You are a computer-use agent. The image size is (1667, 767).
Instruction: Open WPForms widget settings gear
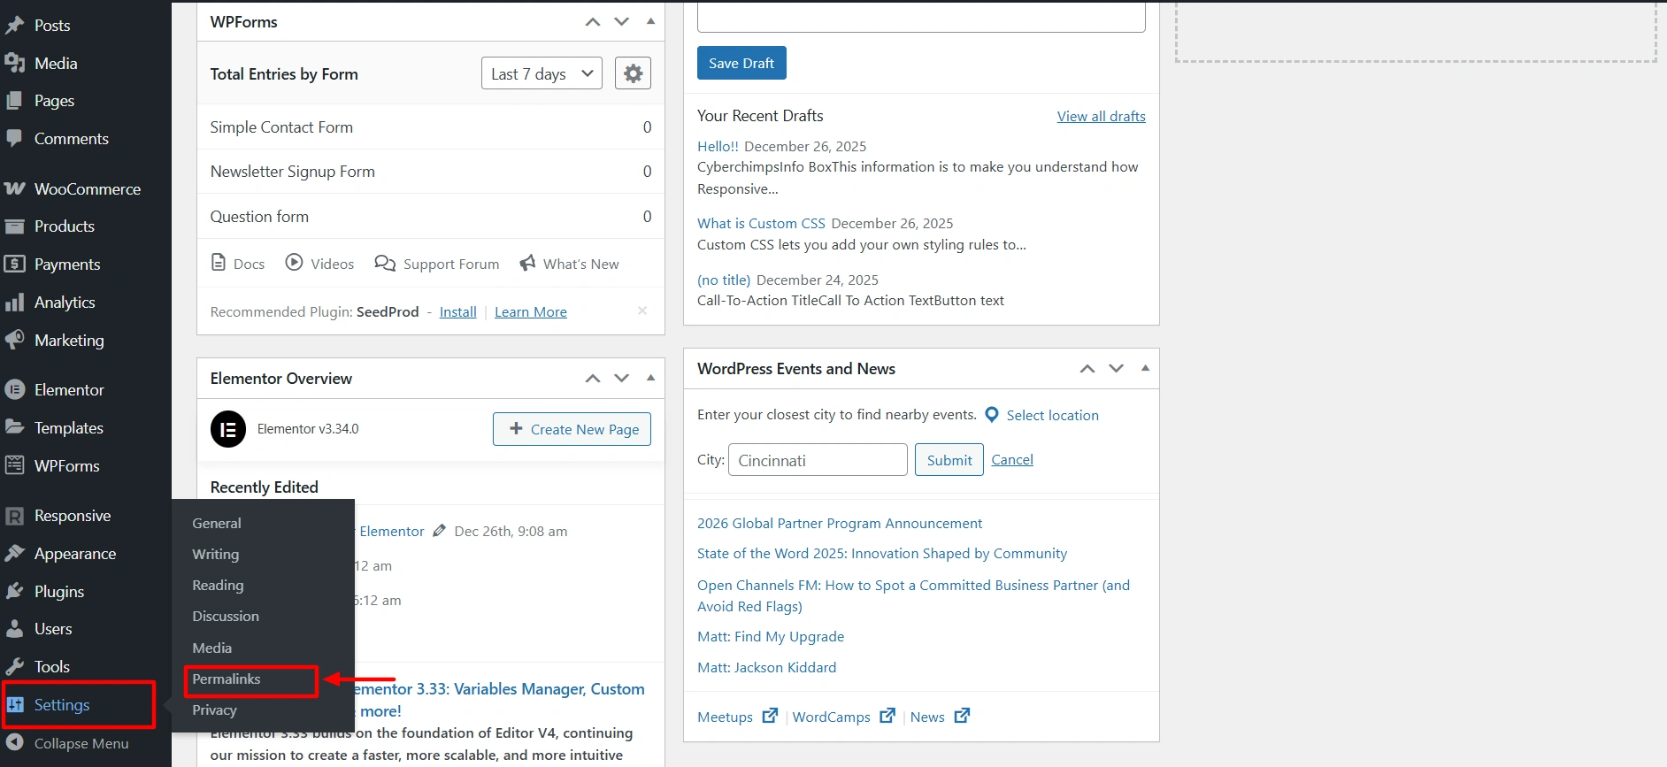coord(633,73)
